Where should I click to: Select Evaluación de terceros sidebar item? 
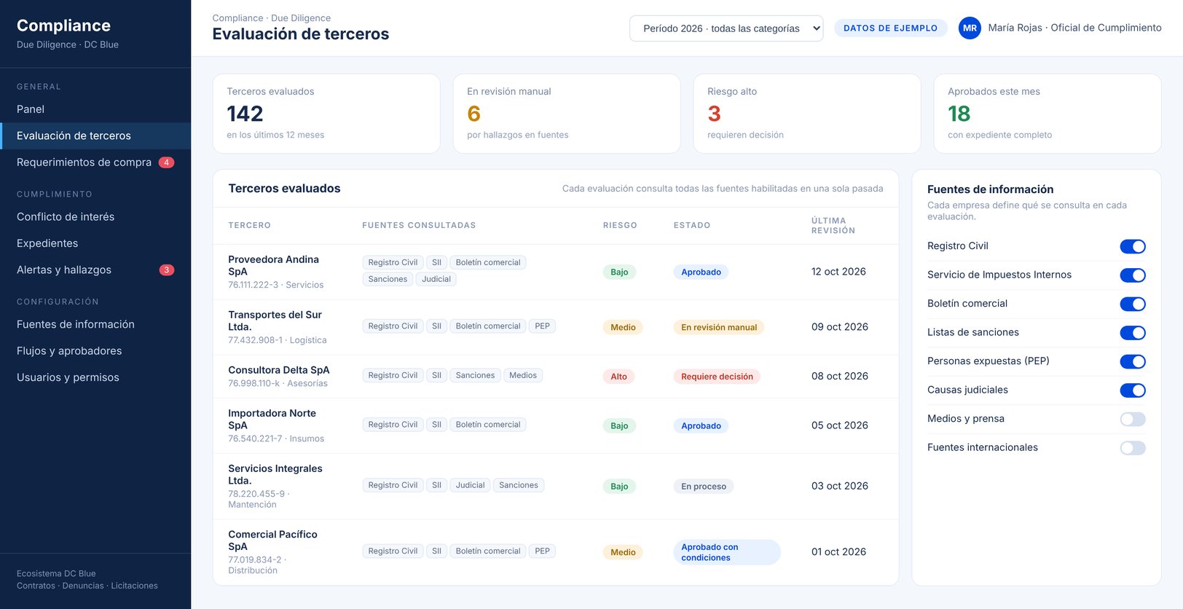95,135
